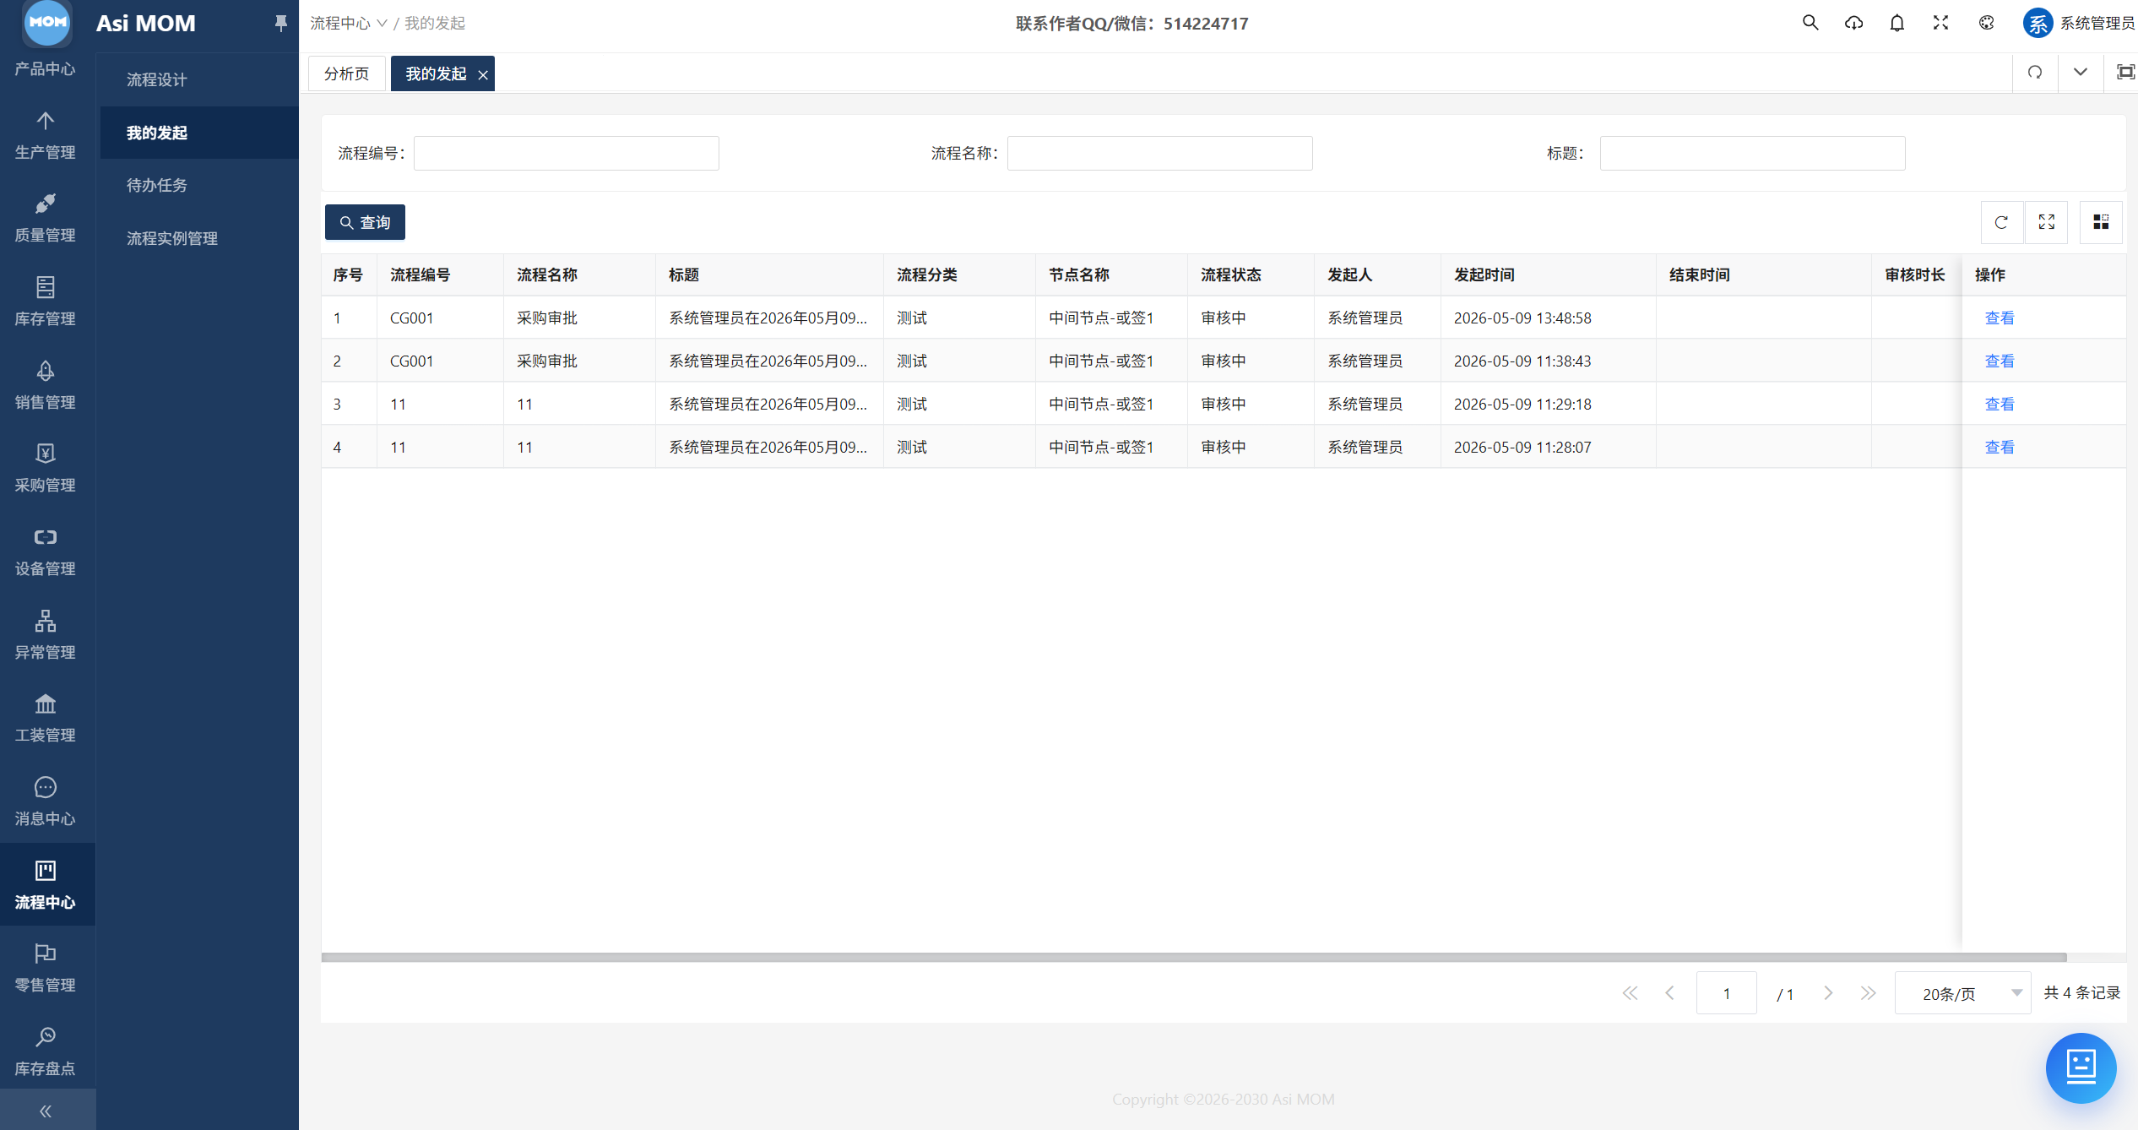Open the floating assistant robot button
This screenshot has width=2138, height=1130.
pos(2081,1068)
